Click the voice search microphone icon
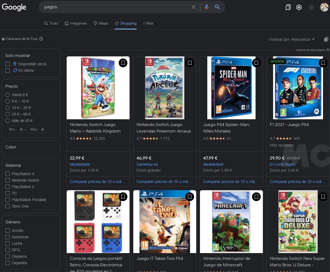330x272 pixels. point(207,7)
